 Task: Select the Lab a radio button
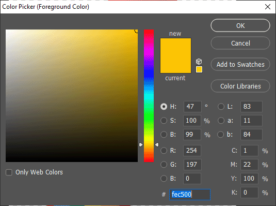221,121
